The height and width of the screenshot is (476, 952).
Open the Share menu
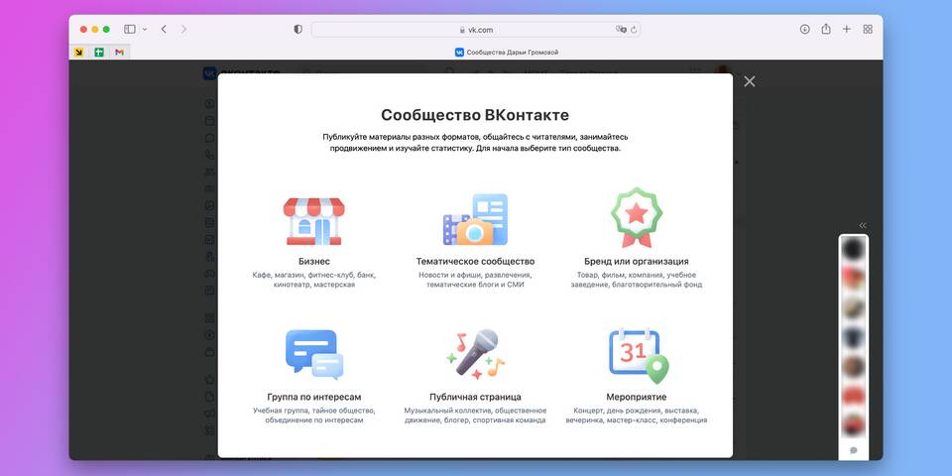(826, 29)
